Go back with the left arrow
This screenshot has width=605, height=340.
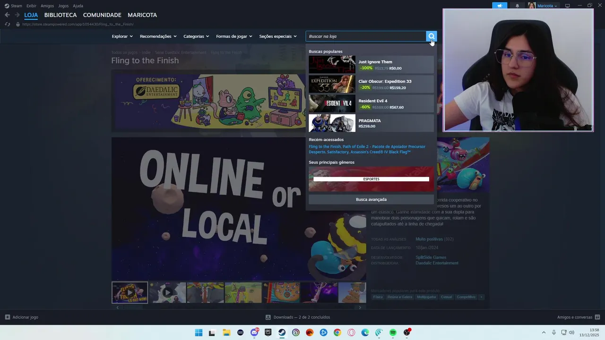tap(7, 15)
